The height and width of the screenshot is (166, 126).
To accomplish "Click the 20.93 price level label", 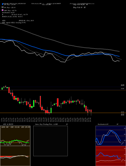I will click(122, 112).
